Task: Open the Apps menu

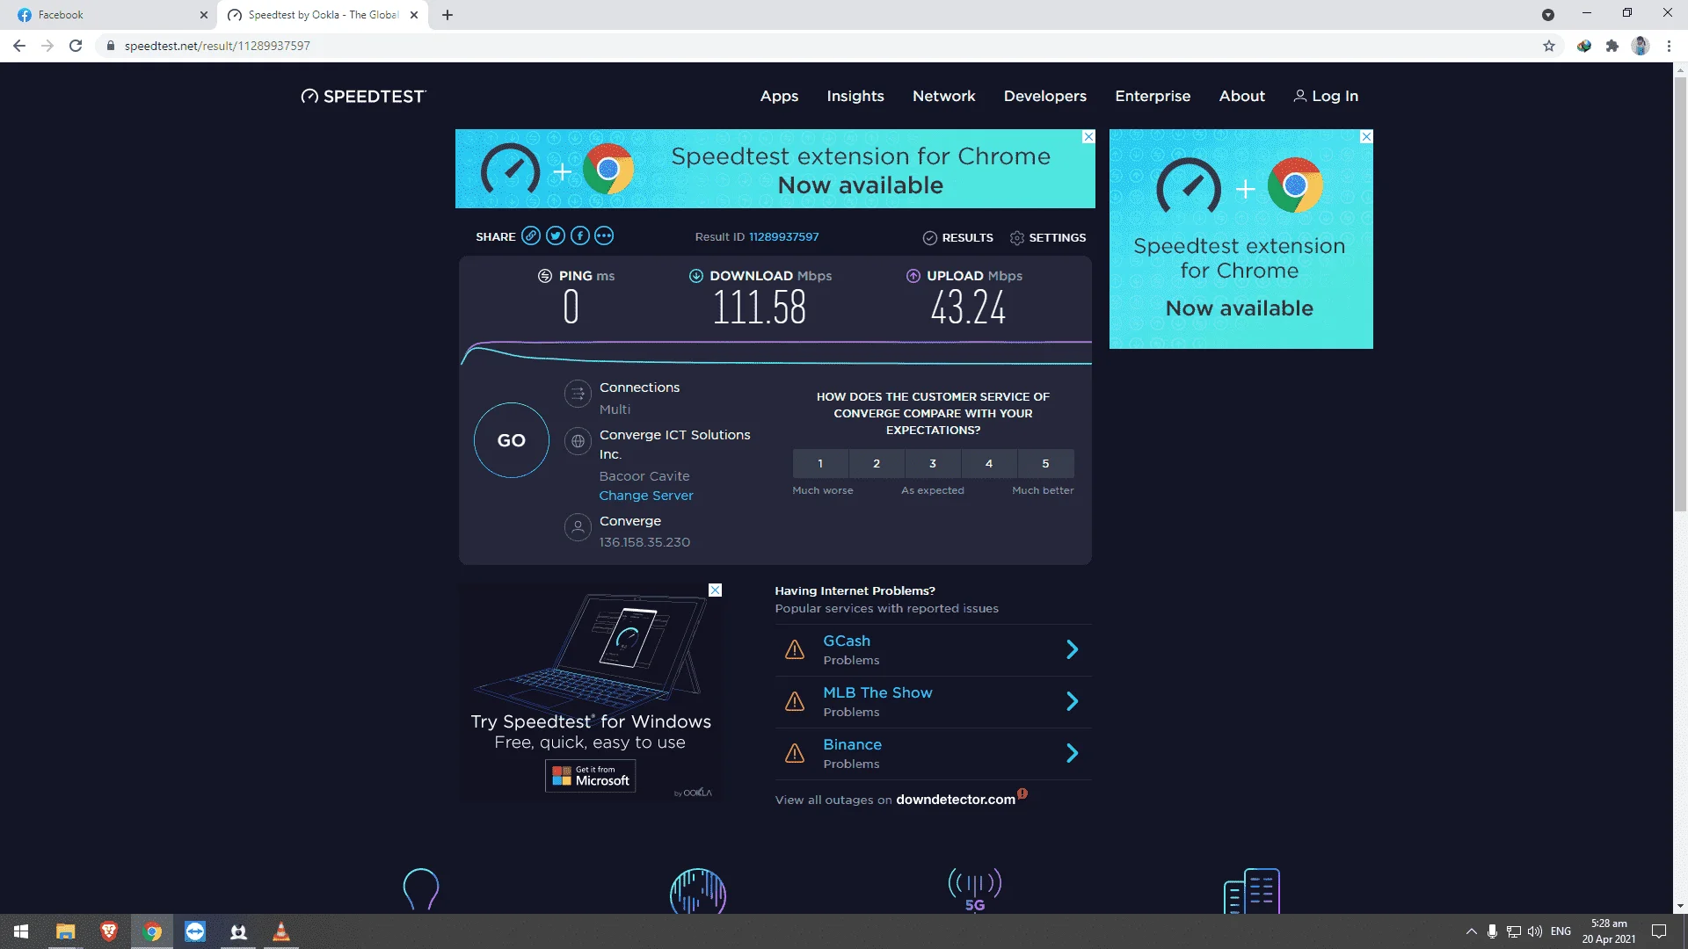Action: tap(779, 96)
